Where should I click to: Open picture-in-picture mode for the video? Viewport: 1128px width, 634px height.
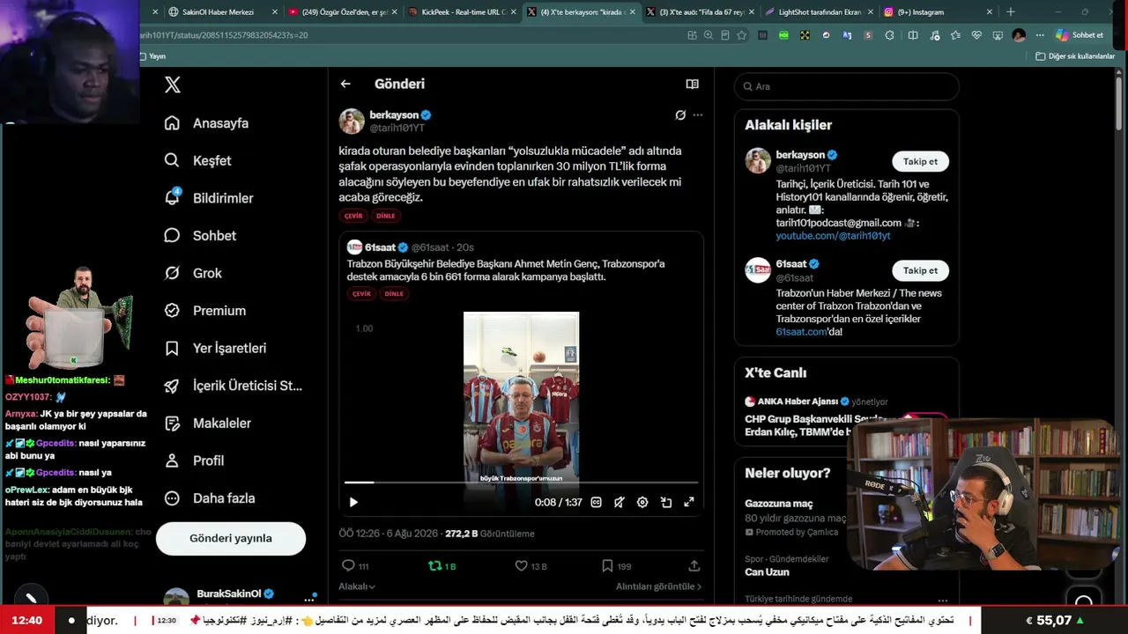tap(666, 502)
